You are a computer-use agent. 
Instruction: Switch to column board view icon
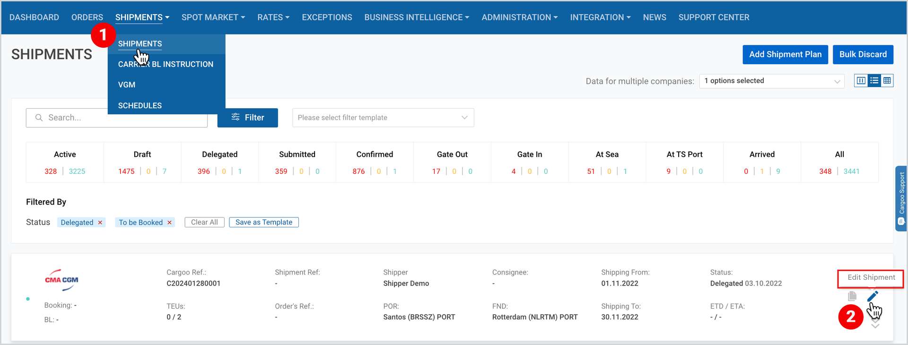point(861,81)
